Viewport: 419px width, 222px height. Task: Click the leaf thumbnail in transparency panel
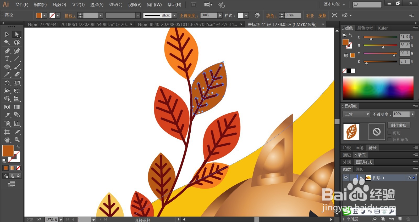click(351, 132)
